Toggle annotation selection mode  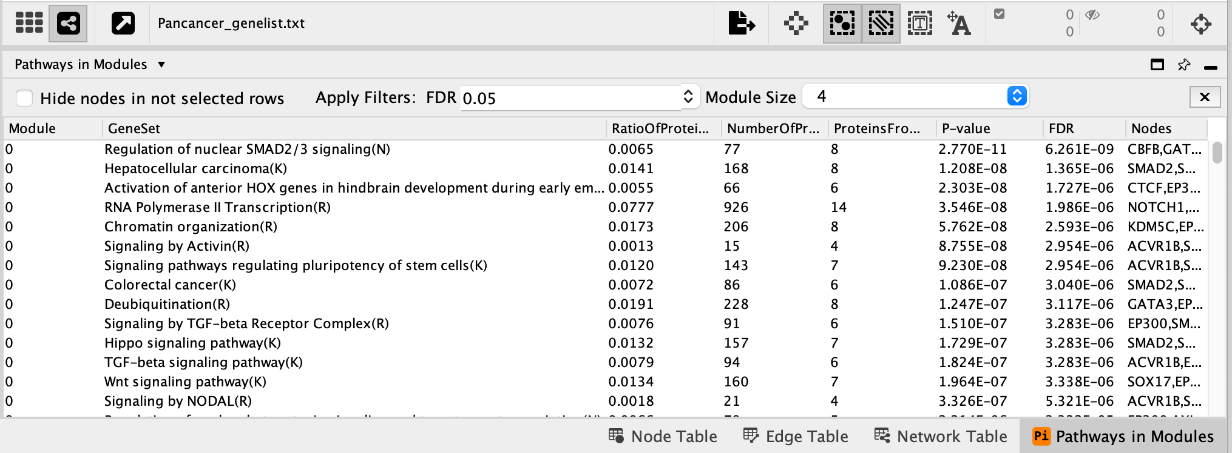(x=919, y=24)
